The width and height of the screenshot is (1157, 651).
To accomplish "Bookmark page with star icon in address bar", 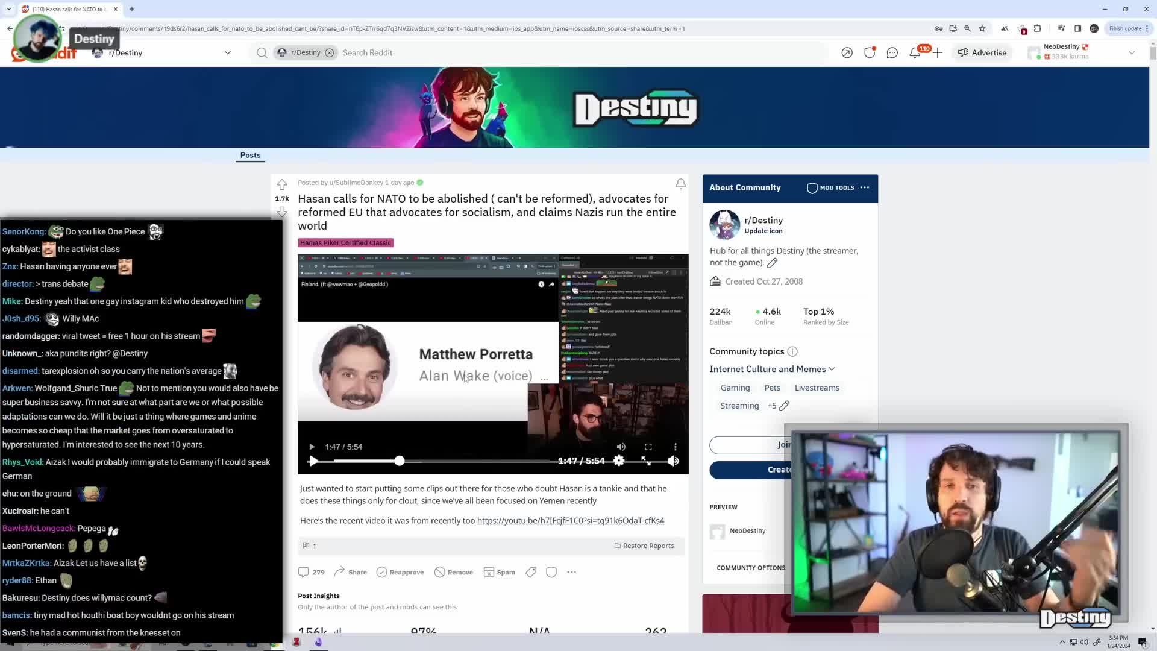I will click(x=982, y=28).
